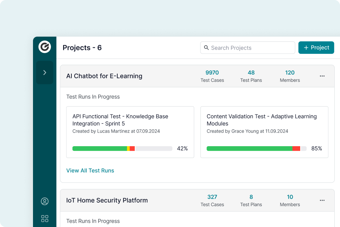Image resolution: width=340 pixels, height=227 pixels.
Task: Click the Test Runs In Progress label under IoT Home
Action: click(x=93, y=221)
